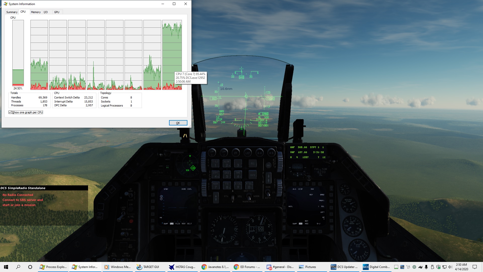
Task: Open the volume speaker tray icon
Action: point(450,267)
